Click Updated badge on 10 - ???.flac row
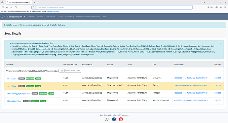Image resolution: width=228 pixels, height=123 pixels. pyautogui.click(x=21, y=86)
